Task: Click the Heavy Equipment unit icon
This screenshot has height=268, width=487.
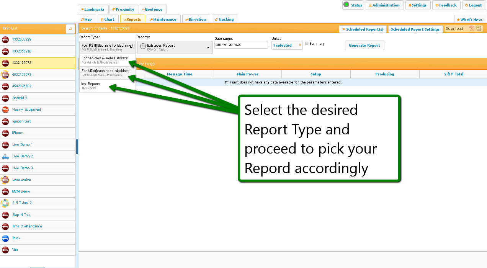Action: (x=5, y=109)
